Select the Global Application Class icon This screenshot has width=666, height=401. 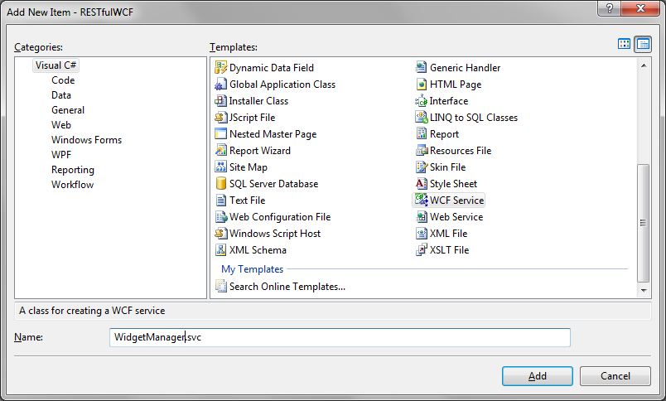pyautogui.click(x=221, y=85)
